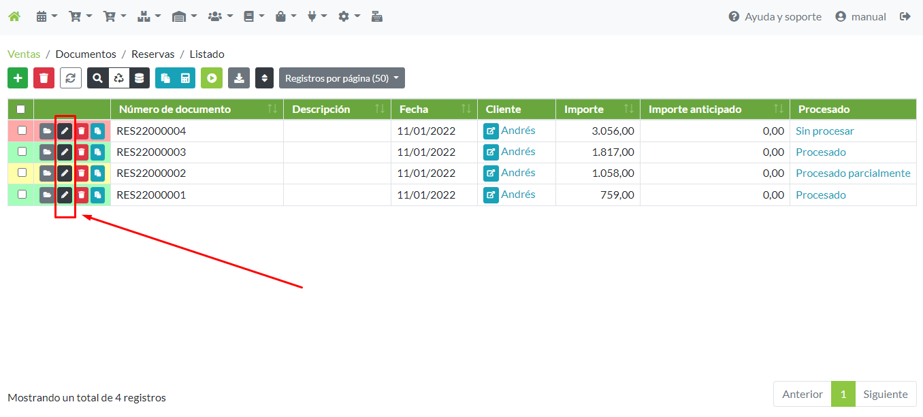Sort by Número de documento column header
Screen dimensions: 923x417
pyautogui.click(x=175, y=109)
